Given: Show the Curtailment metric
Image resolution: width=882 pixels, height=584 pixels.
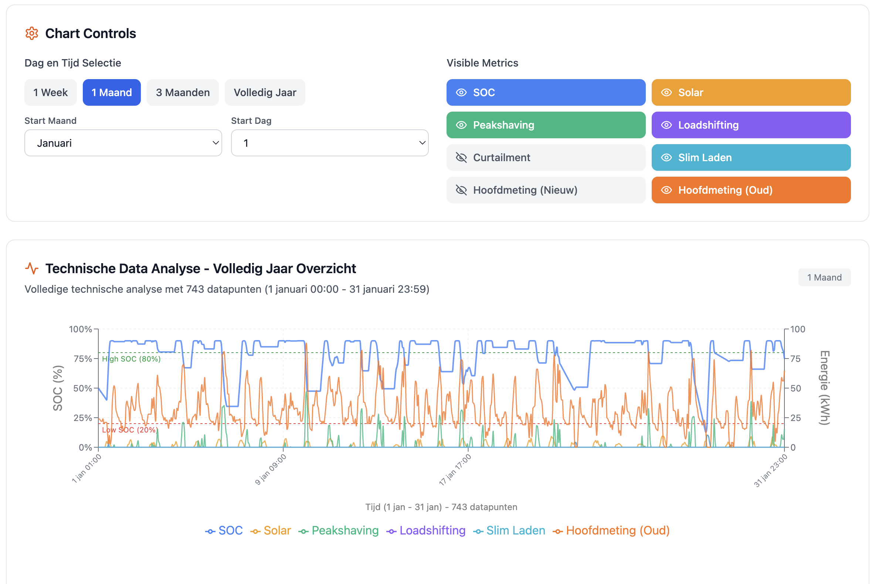Looking at the screenshot, I should point(546,157).
